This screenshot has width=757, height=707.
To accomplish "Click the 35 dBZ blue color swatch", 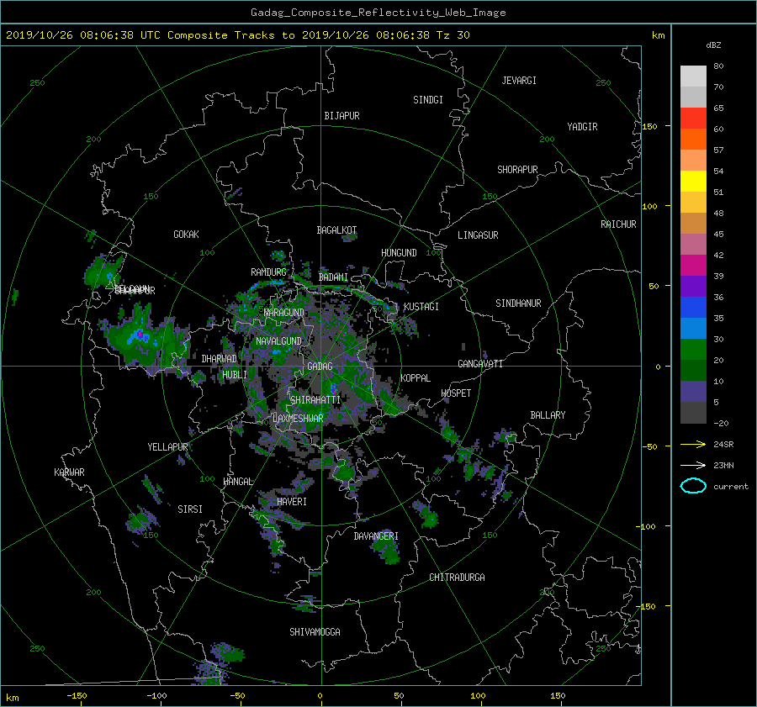I will (x=693, y=307).
